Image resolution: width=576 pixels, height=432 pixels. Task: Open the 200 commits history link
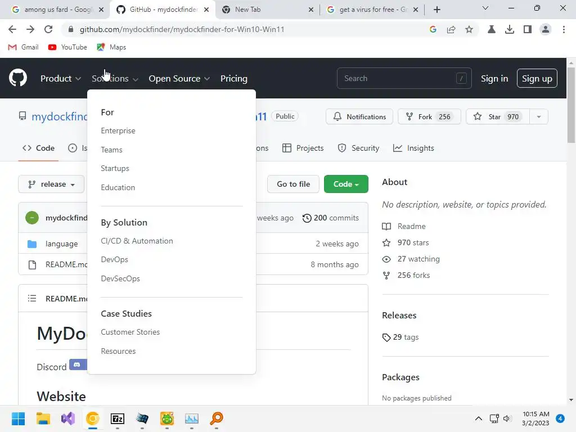coord(330,218)
